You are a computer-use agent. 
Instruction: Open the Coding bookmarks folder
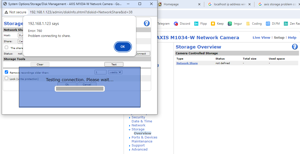[x=254, y=24]
